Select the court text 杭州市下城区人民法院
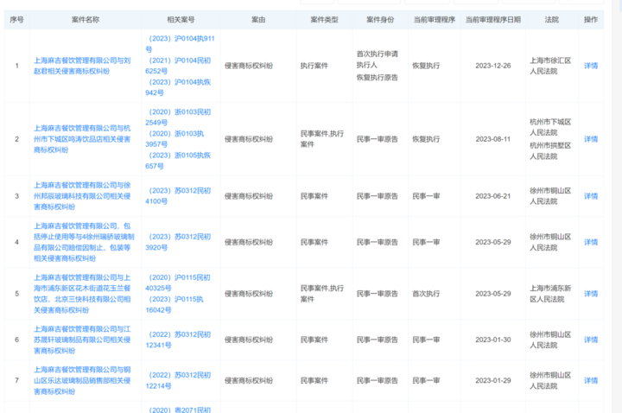The image size is (622, 413). point(550,127)
